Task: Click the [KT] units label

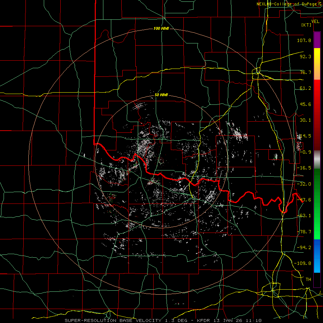Action: pos(306,25)
